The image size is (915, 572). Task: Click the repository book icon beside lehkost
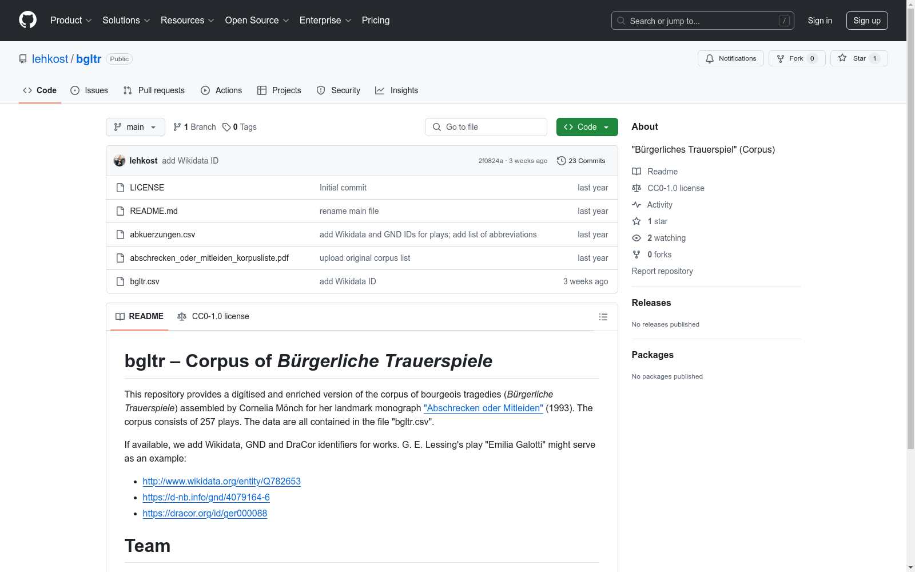point(23,59)
